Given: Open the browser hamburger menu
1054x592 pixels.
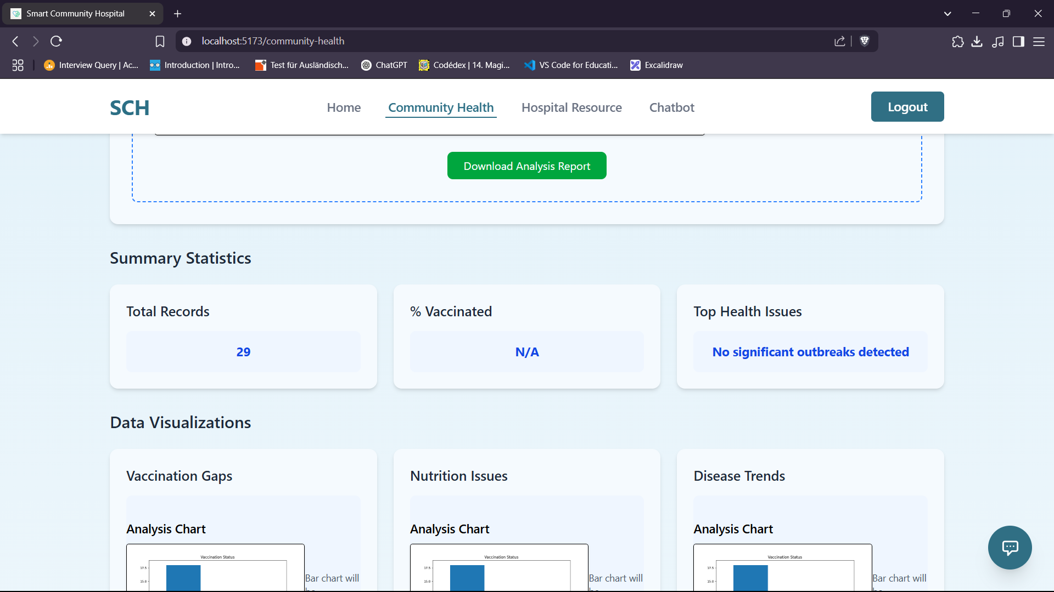Looking at the screenshot, I should click(1040, 41).
